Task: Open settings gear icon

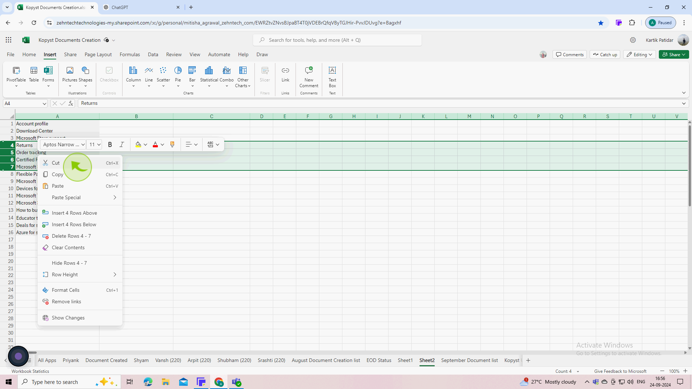Action: click(633, 40)
